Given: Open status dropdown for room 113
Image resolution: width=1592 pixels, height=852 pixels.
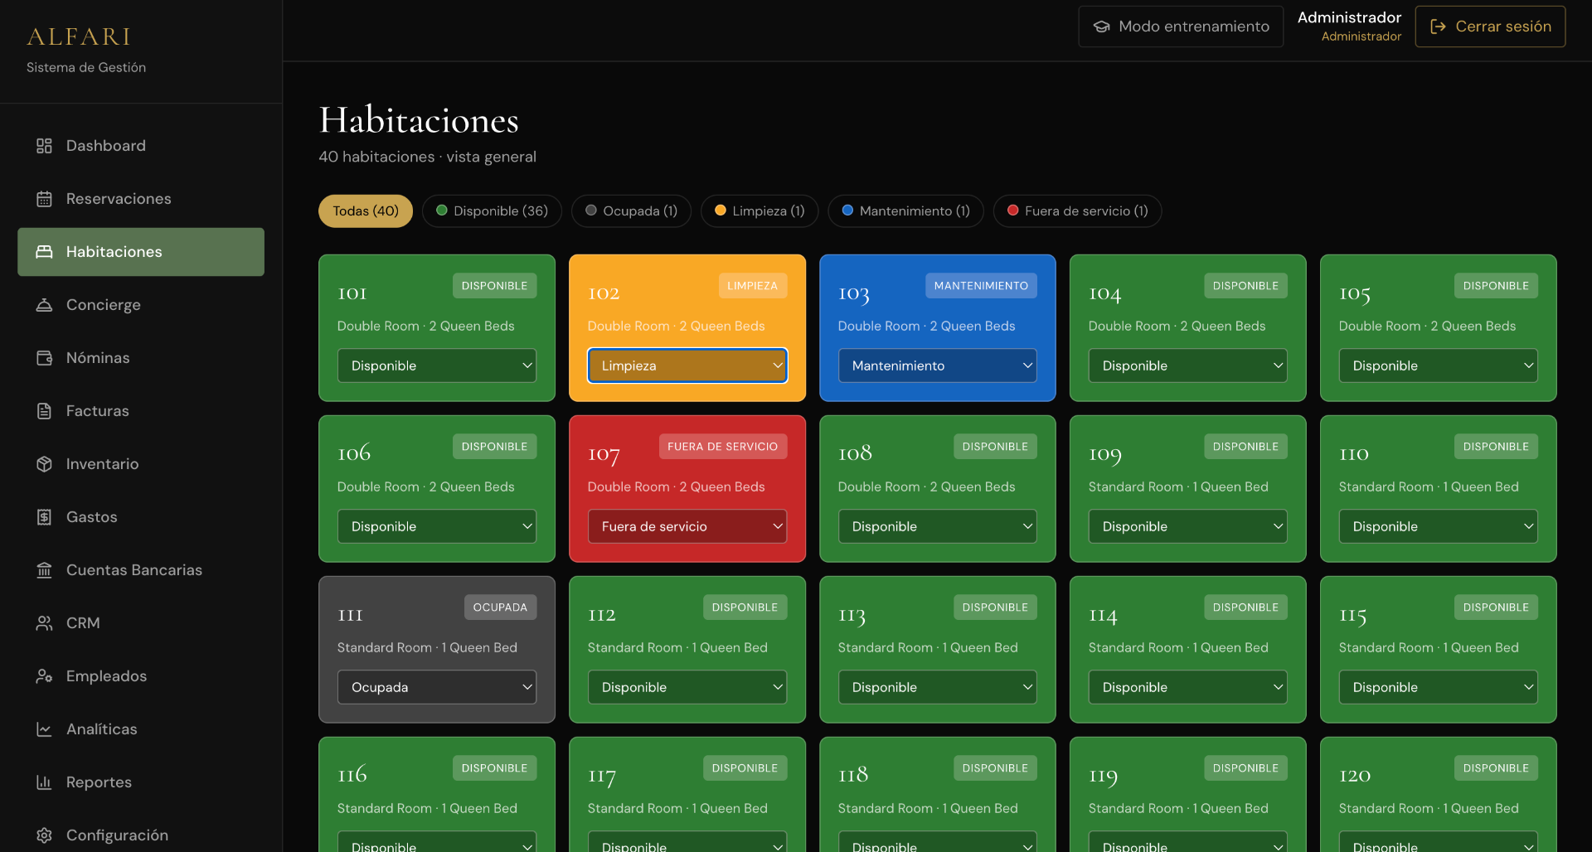Looking at the screenshot, I should click(938, 687).
